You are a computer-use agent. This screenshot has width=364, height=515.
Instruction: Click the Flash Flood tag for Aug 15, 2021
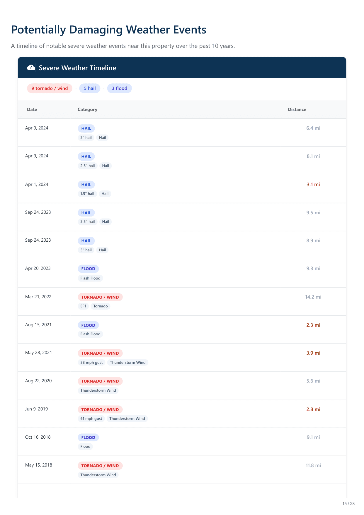click(x=90, y=334)
